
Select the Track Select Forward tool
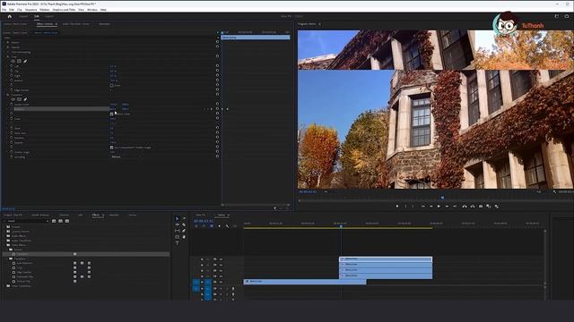tap(184, 218)
